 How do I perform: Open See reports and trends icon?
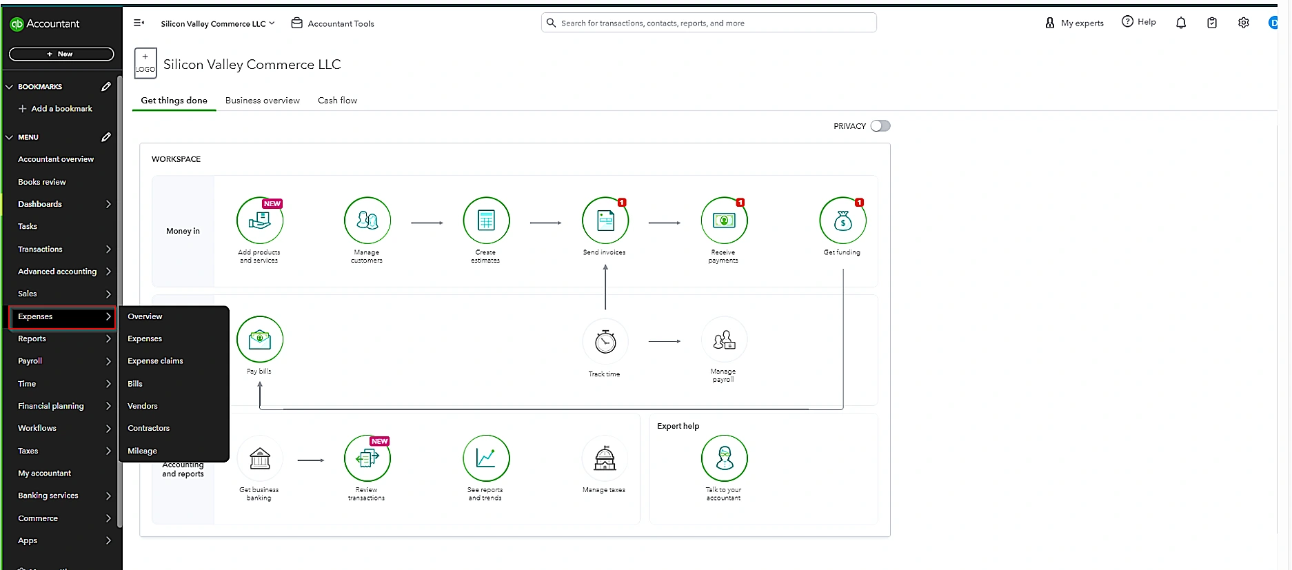486,458
